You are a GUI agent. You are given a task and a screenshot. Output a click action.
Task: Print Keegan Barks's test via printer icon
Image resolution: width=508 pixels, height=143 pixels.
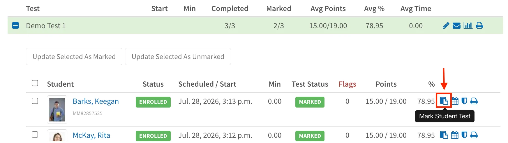[474, 101]
